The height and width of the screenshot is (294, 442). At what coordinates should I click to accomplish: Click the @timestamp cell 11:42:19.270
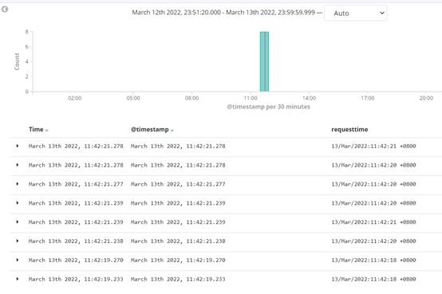tap(178, 261)
